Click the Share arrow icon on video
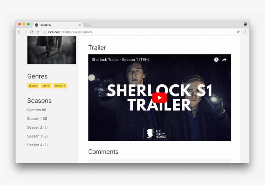The width and height of the screenshot is (265, 185). (x=224, y=60)
